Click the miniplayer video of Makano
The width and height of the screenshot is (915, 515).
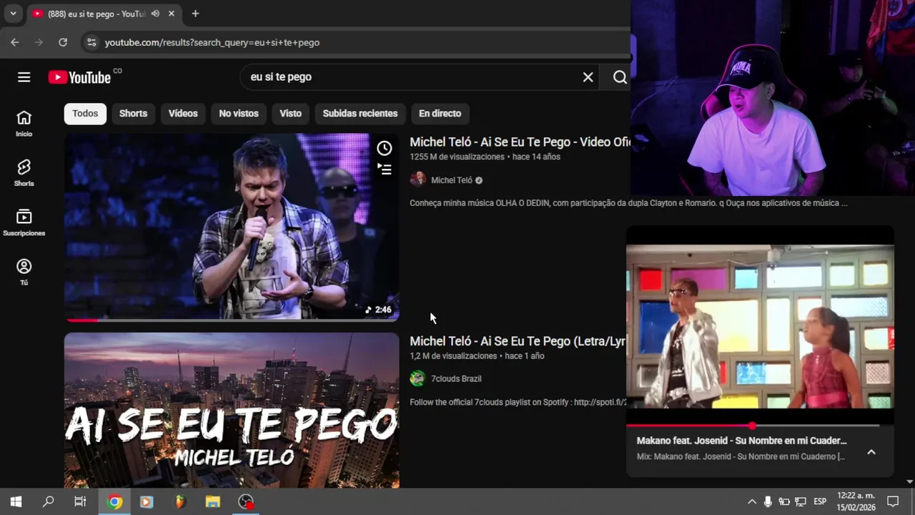pyautogui.click(x=760, y=327)
